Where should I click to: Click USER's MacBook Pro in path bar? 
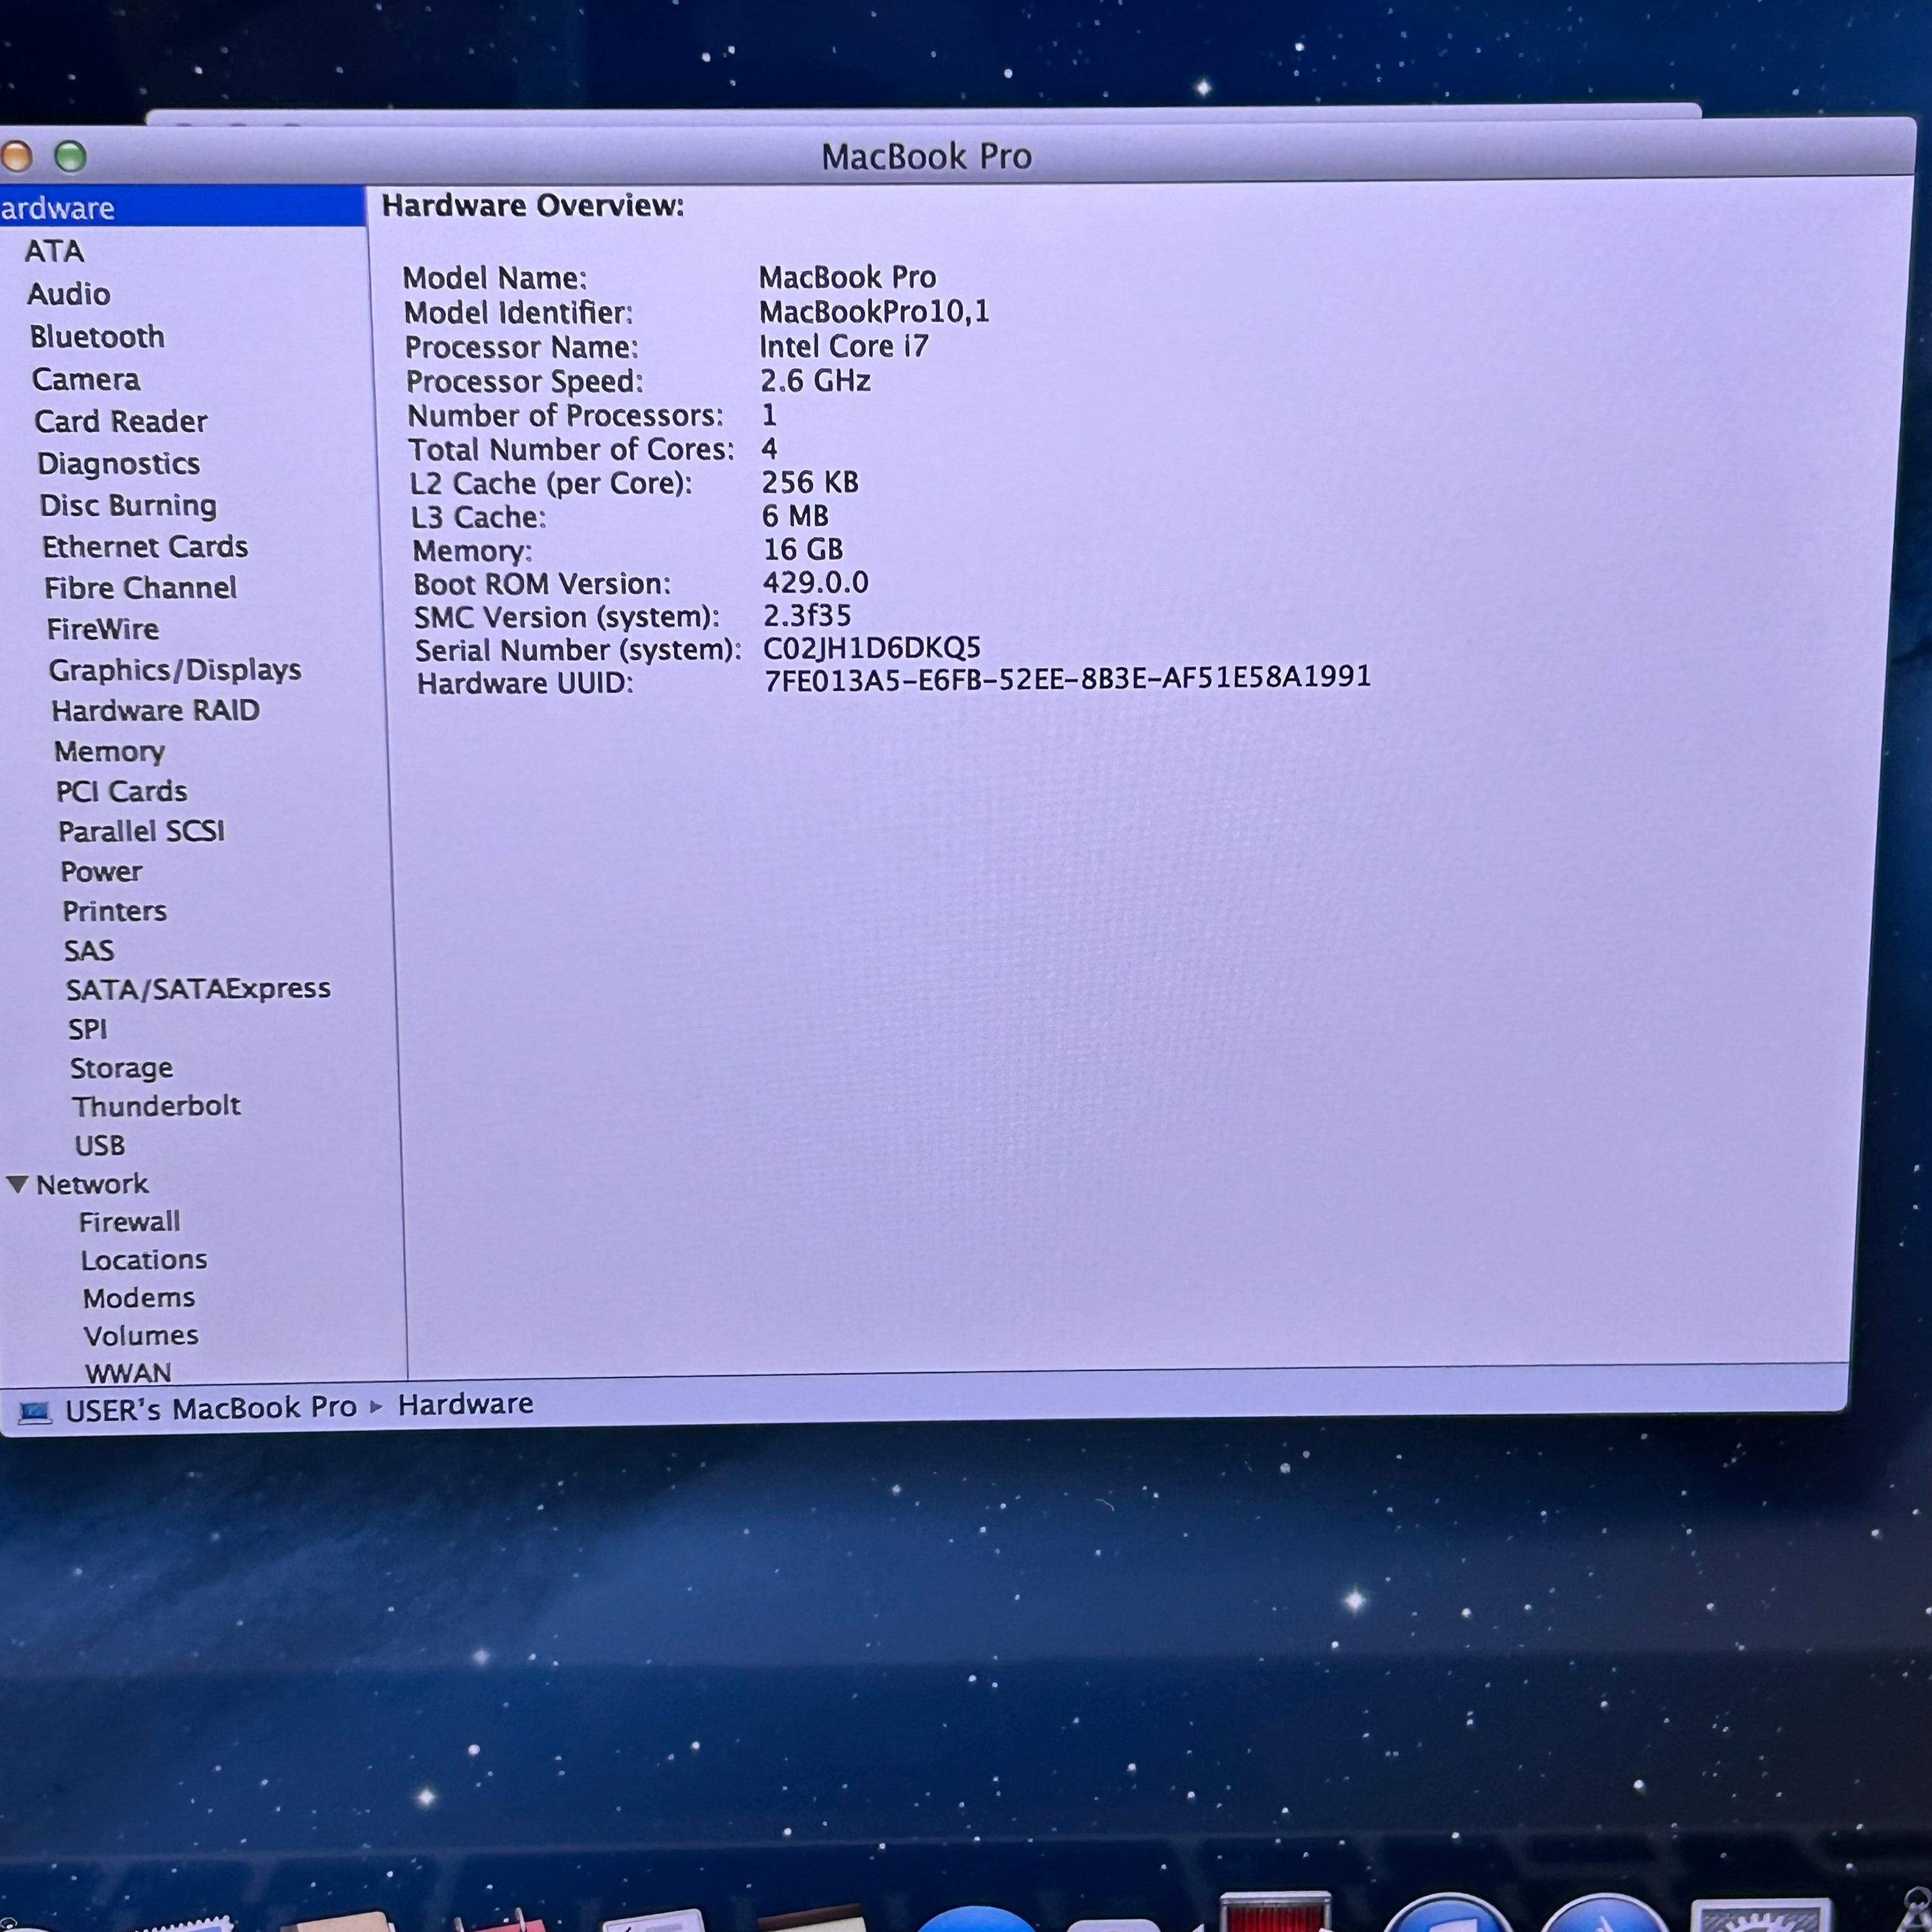211,1409
